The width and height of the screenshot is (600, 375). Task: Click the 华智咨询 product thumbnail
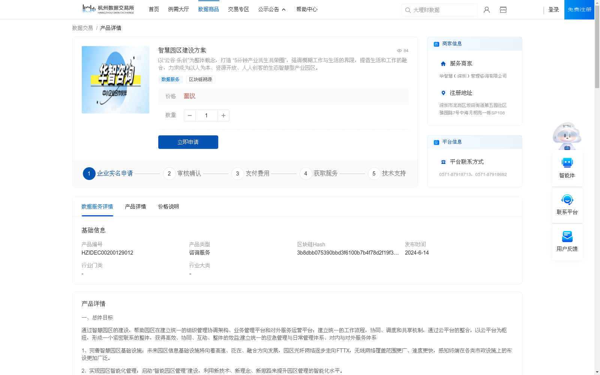tap(115, 80)
